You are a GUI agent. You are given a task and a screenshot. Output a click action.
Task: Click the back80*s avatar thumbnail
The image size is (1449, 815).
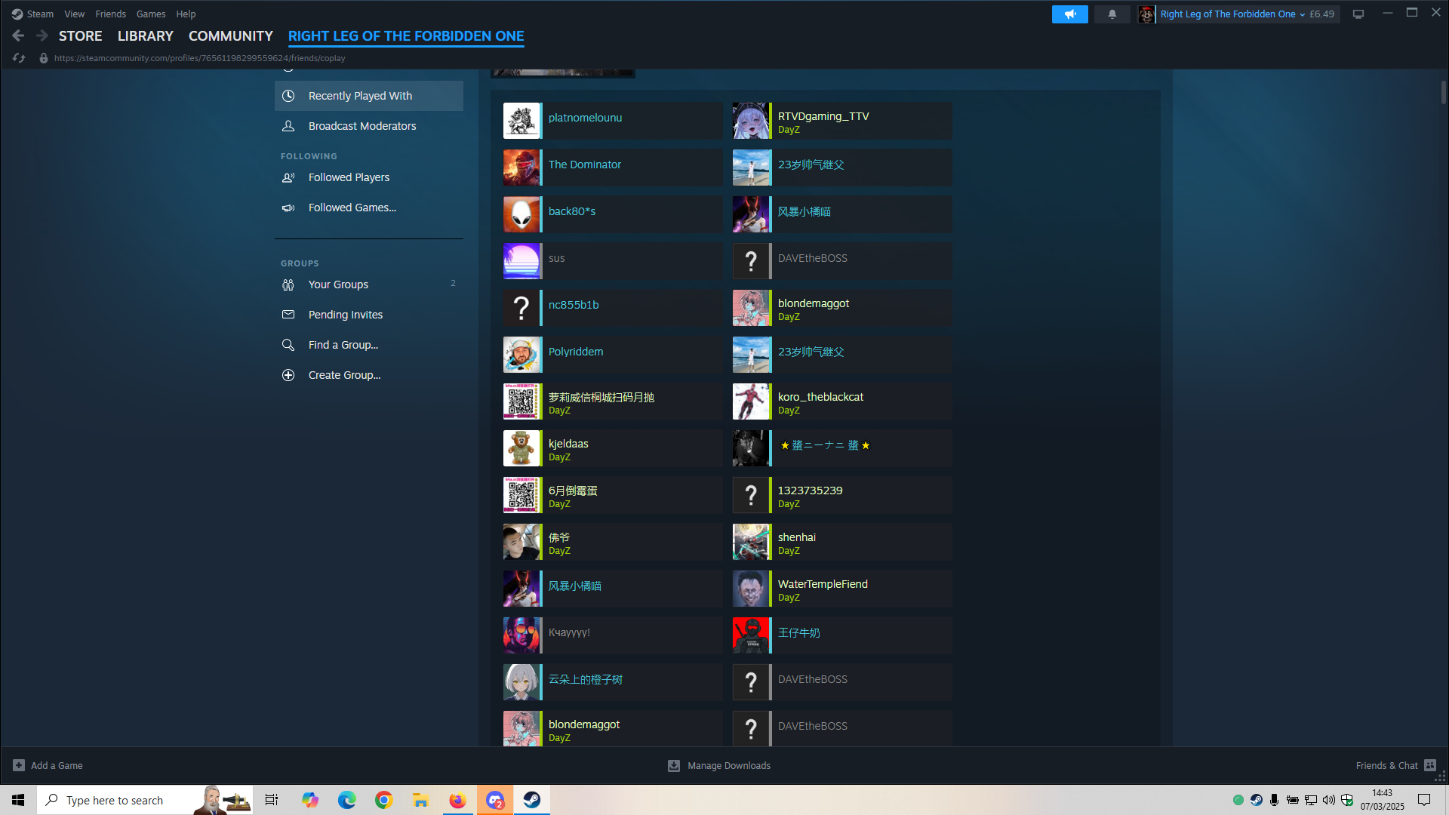pos(521,214)
